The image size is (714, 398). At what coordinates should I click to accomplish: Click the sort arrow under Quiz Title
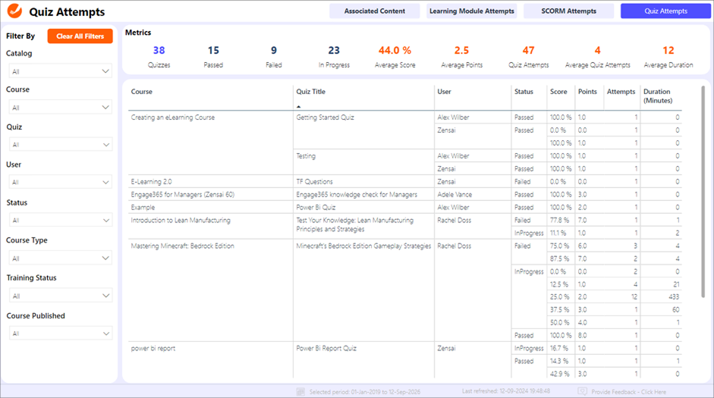[298, 107]
